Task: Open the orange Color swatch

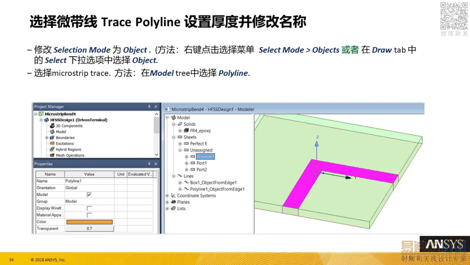Action: (89, 222)
